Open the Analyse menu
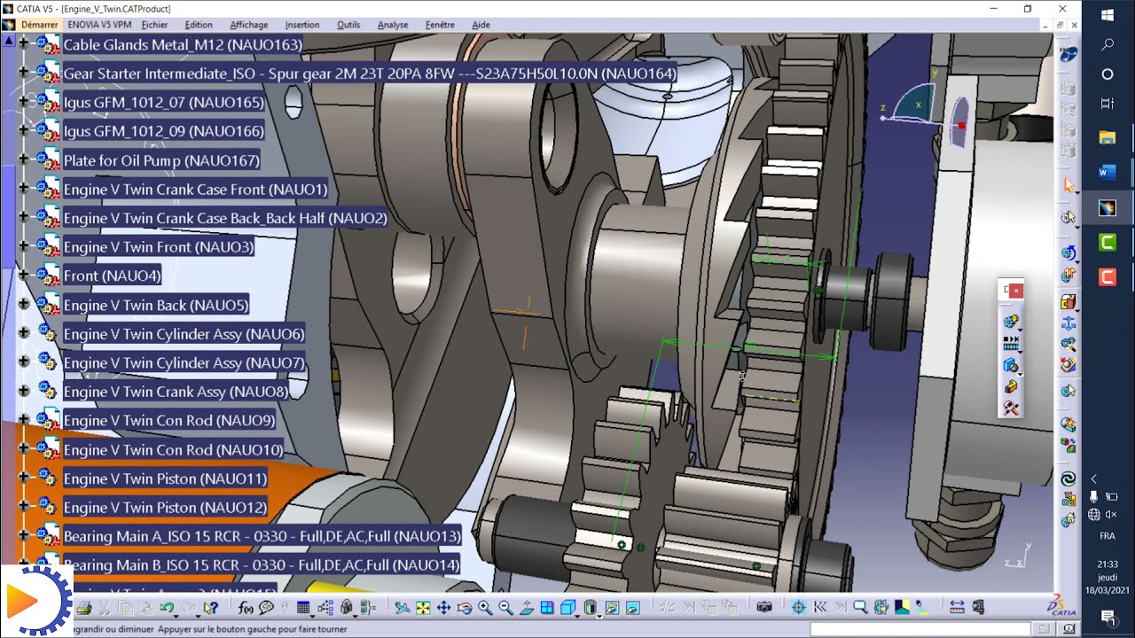This screenshot has width=1135, height=638. coord(393,25)
